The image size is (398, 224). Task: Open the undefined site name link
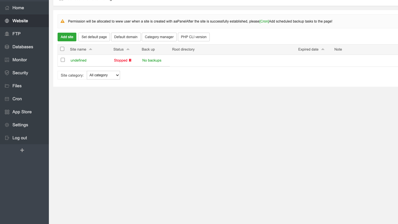[x=78, y=60]
